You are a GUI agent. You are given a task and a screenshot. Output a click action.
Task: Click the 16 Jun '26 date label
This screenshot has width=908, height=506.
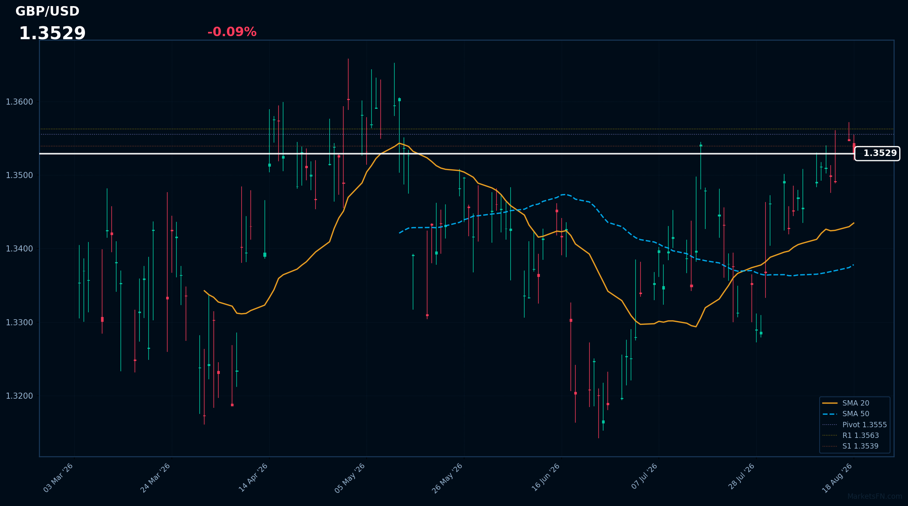[545, 478]
